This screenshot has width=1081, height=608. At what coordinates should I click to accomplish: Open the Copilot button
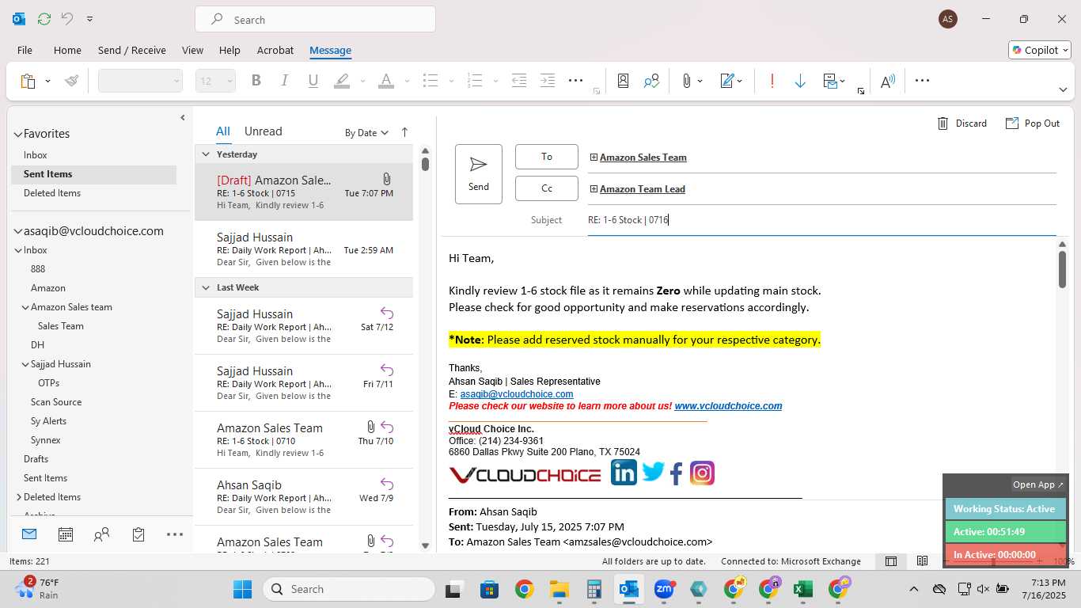(1039, 50)
